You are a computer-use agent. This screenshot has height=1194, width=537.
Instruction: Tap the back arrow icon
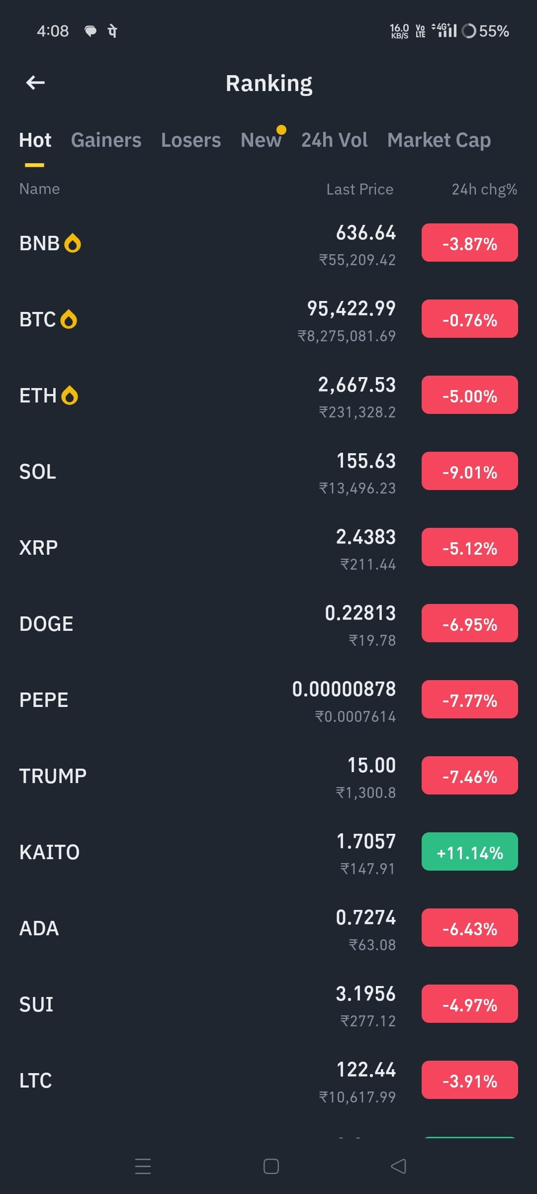35,83
